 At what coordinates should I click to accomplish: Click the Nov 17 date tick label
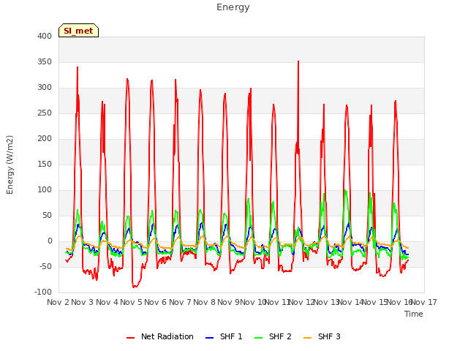424,302
